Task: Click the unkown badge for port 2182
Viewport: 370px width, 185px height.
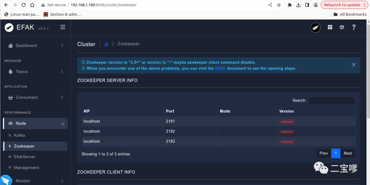Action: click(287, 132)
